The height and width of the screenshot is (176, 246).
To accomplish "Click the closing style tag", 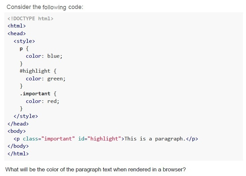I will point(26,116).
